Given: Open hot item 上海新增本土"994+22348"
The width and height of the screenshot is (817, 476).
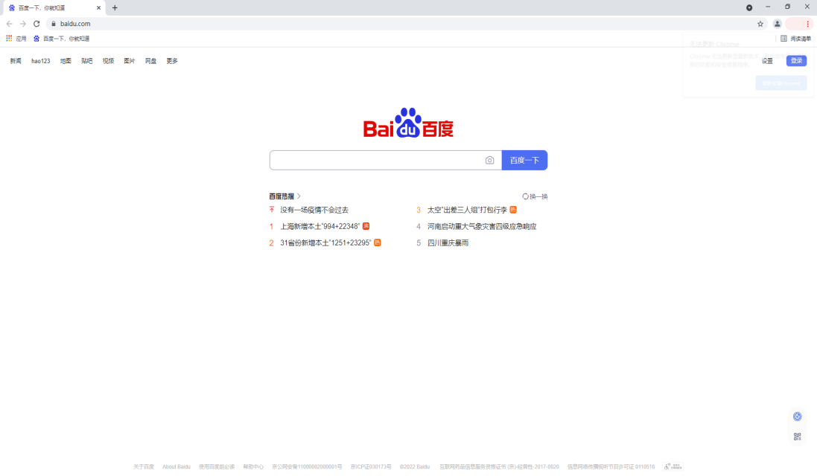Looking at the screenshot, I should point(320,226).
